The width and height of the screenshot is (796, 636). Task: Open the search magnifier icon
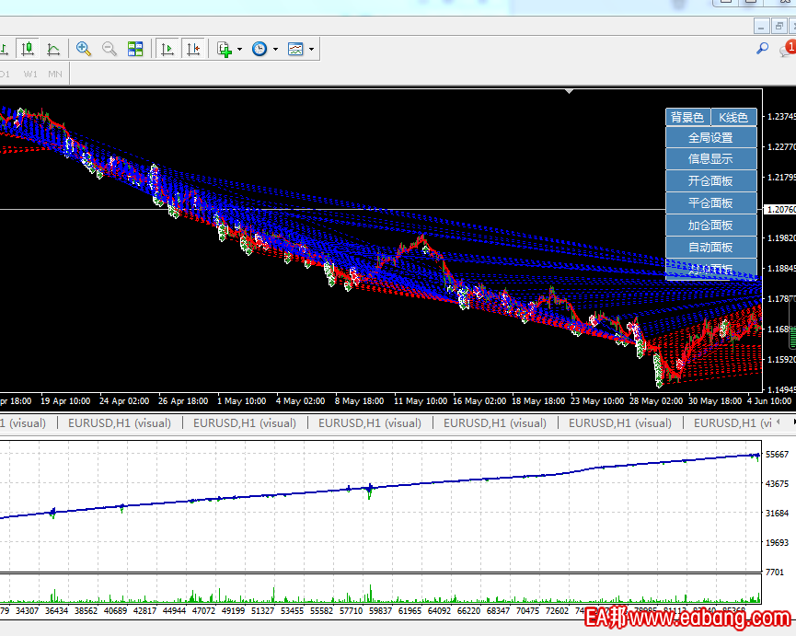click(x=762, y=48)
